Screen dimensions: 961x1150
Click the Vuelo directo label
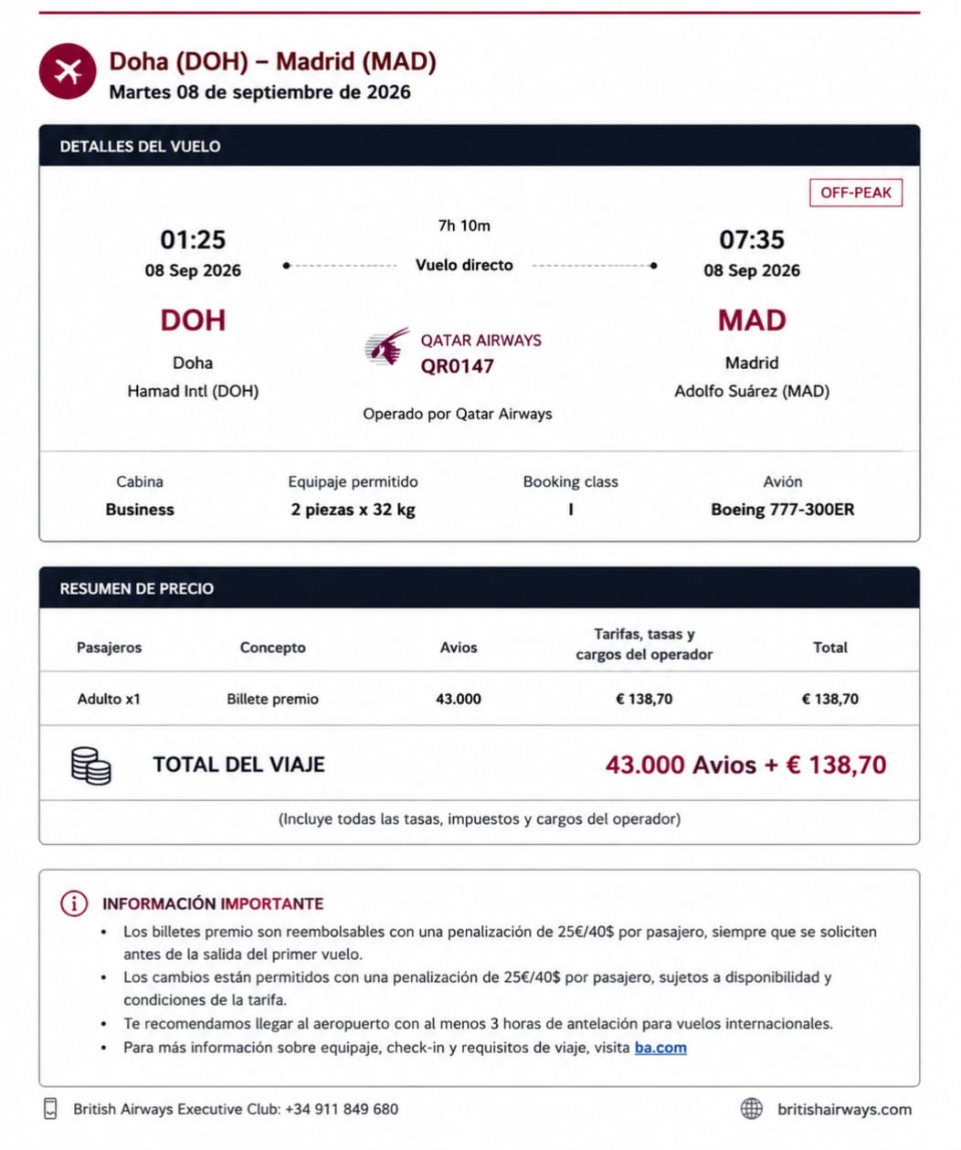(x=464, y=265)
